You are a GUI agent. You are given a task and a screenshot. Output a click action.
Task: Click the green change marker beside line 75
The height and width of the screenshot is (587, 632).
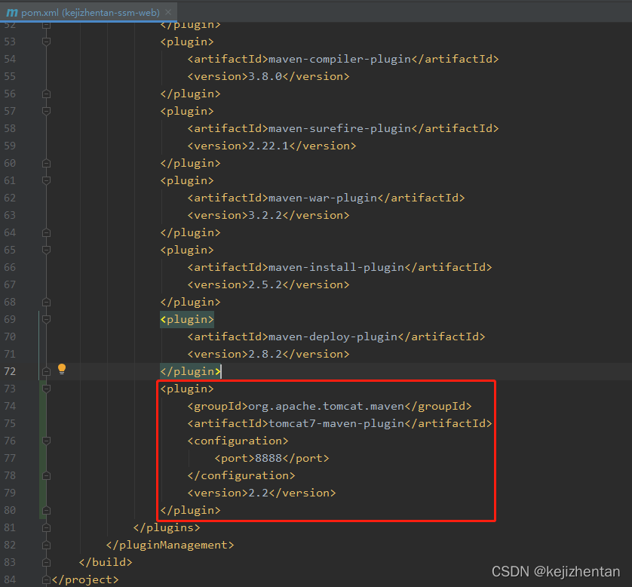42,423
